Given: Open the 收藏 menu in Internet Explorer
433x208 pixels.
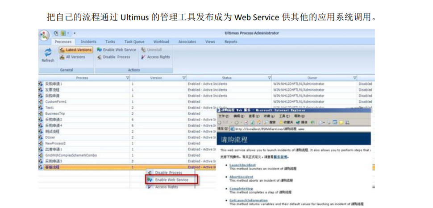Looking at the screenshot, I should 269,116.
